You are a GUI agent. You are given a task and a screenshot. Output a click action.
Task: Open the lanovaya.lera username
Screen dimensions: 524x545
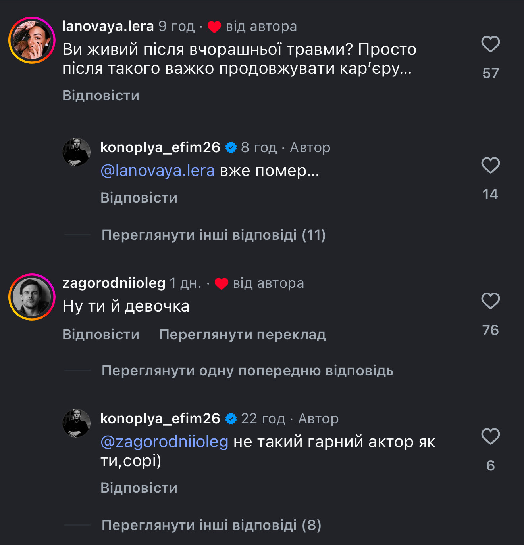click(108, 26)
